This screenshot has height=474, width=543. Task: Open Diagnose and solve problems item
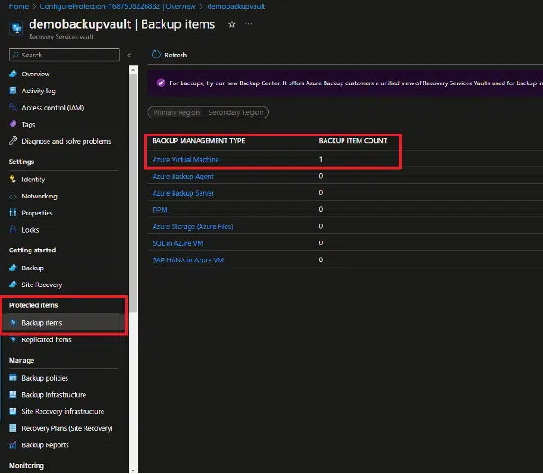coord(67,141)
